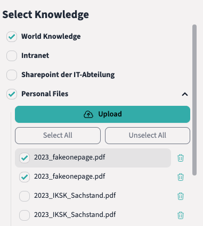Click the vertical scrollbar thumb

(x=194, y=100)
